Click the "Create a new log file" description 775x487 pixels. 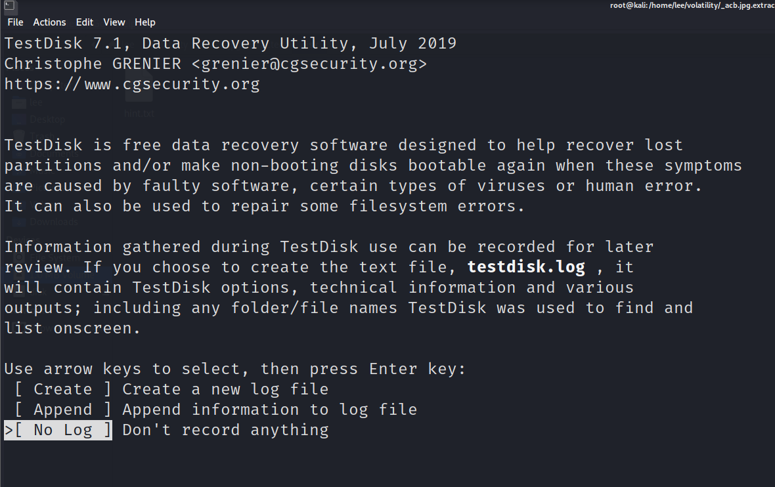coord(225,389)
